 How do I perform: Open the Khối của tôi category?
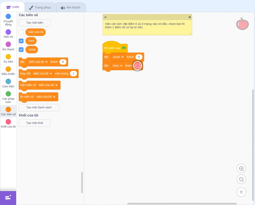[8, 123]
